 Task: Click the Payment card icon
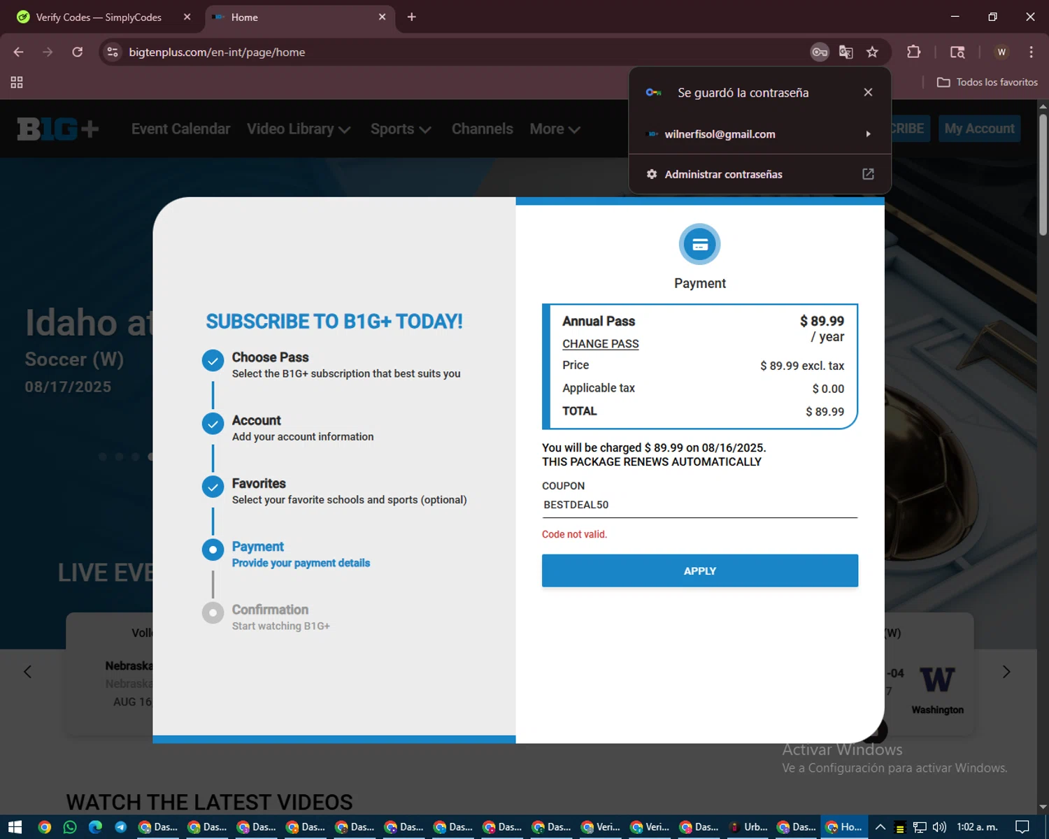699,244
